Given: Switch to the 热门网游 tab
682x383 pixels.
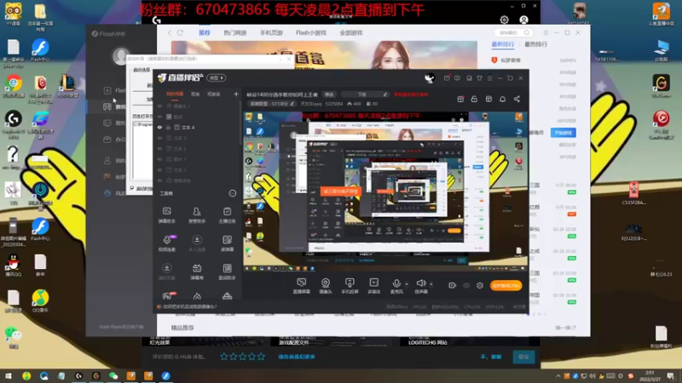Looking at the screenshot, I should pos(235,32).
